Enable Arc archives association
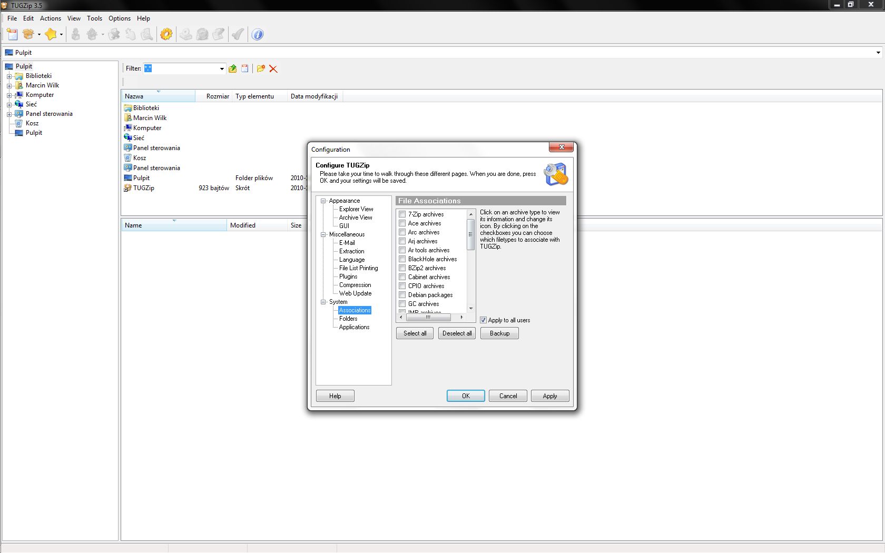Screen dimensions: 885x553 [402, 232]
